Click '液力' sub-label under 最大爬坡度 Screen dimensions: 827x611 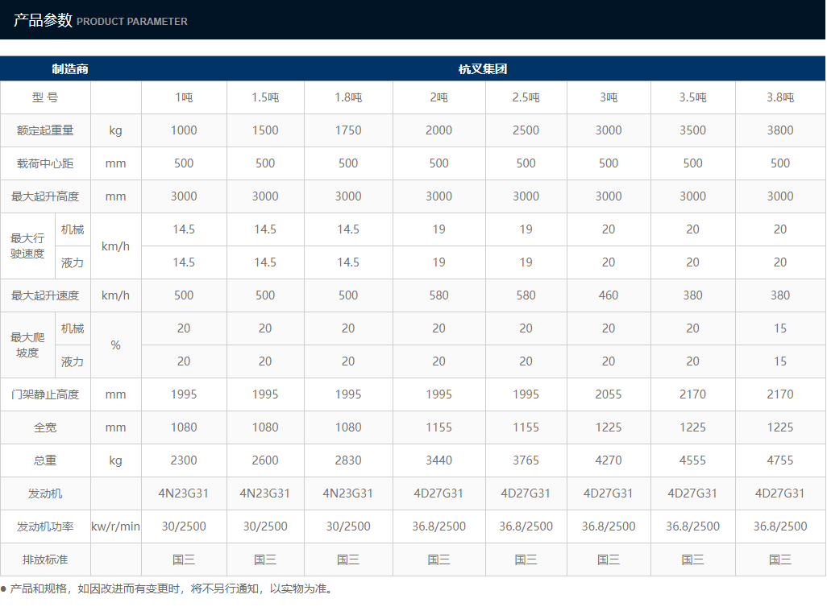pos(73,362)
